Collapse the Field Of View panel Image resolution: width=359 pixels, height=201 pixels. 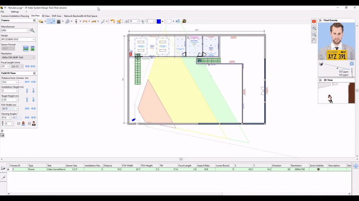[35, 73]
